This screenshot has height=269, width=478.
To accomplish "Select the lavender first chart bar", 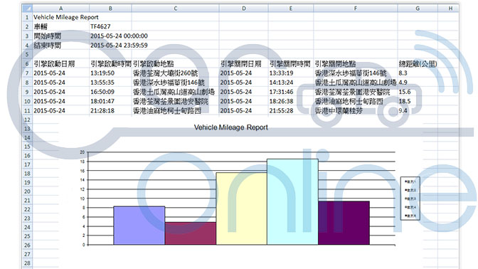I will click(139, 226).
